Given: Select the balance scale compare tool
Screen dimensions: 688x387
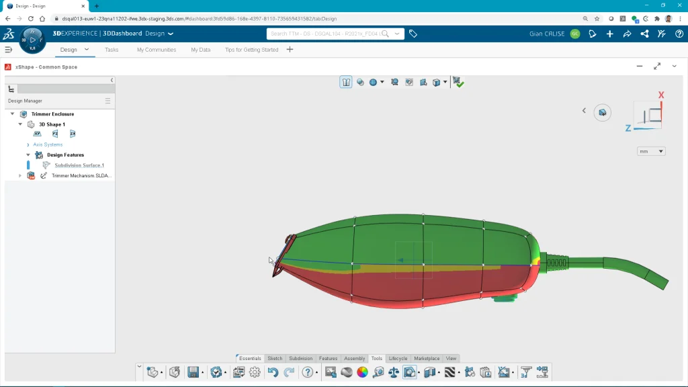Looking at the screenshot, I should [x=394, y=372].
